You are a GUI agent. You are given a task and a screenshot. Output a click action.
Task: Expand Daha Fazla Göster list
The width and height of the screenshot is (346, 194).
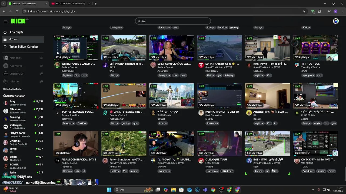pyautogui.click(x=13, y=89)
